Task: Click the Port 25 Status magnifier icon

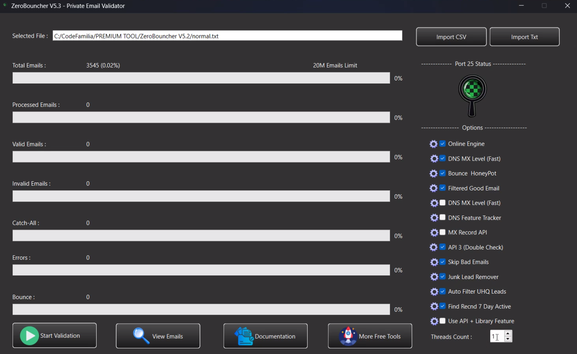Action: 473,96
